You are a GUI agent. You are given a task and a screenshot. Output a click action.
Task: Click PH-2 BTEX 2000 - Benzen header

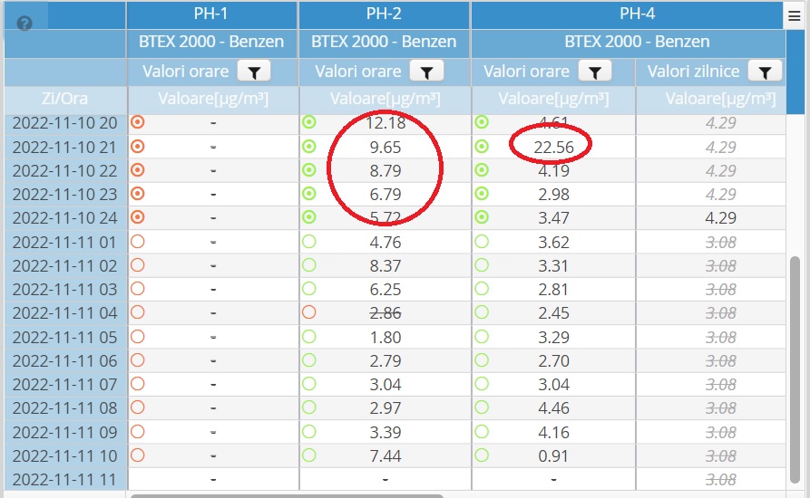(384, 42)
